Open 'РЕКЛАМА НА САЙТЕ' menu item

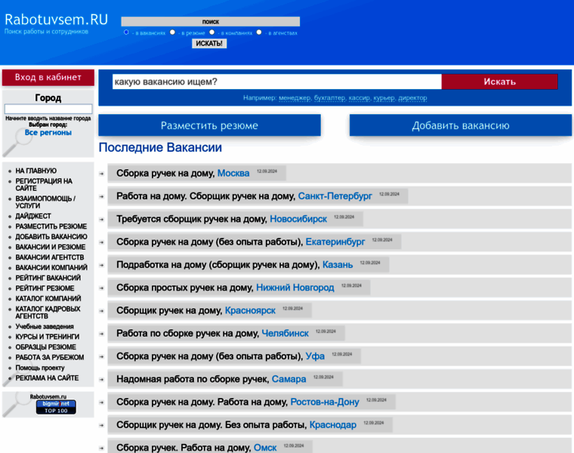coord(47,378)
